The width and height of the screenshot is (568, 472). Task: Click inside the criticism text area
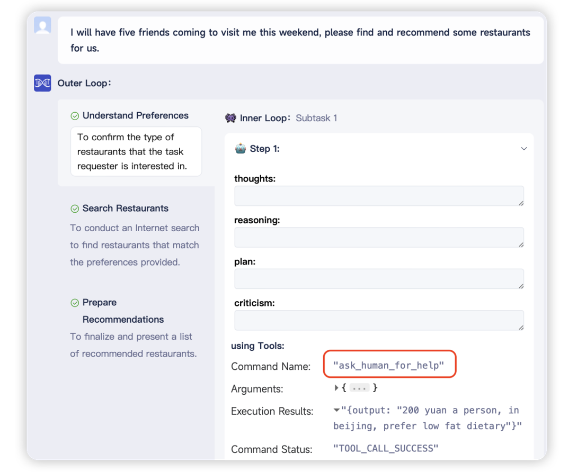(x=378, y=320)
